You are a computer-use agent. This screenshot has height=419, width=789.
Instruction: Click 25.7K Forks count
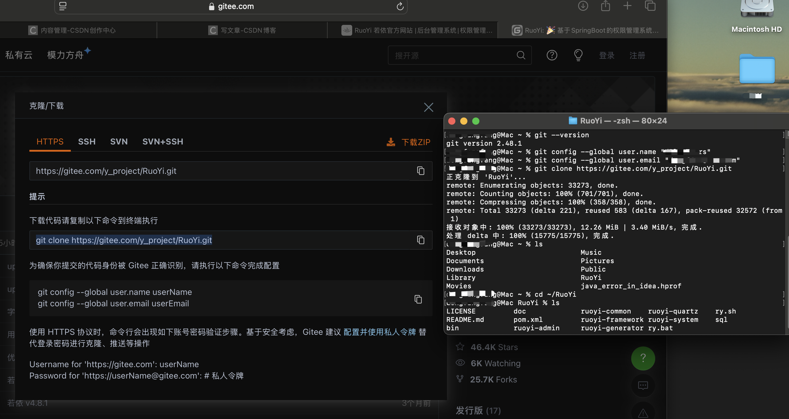493,379
